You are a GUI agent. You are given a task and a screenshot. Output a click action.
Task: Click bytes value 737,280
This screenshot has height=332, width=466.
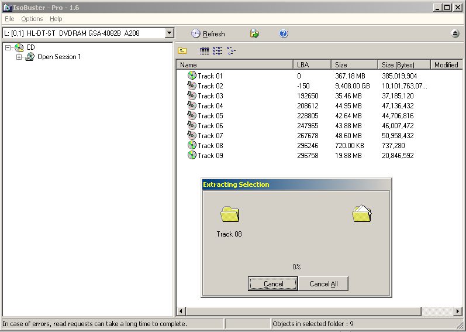(x=393, y=145)
